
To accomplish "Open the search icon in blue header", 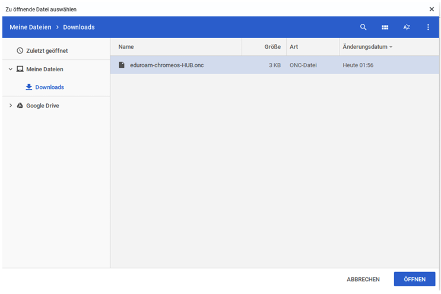I will point(363,27).
